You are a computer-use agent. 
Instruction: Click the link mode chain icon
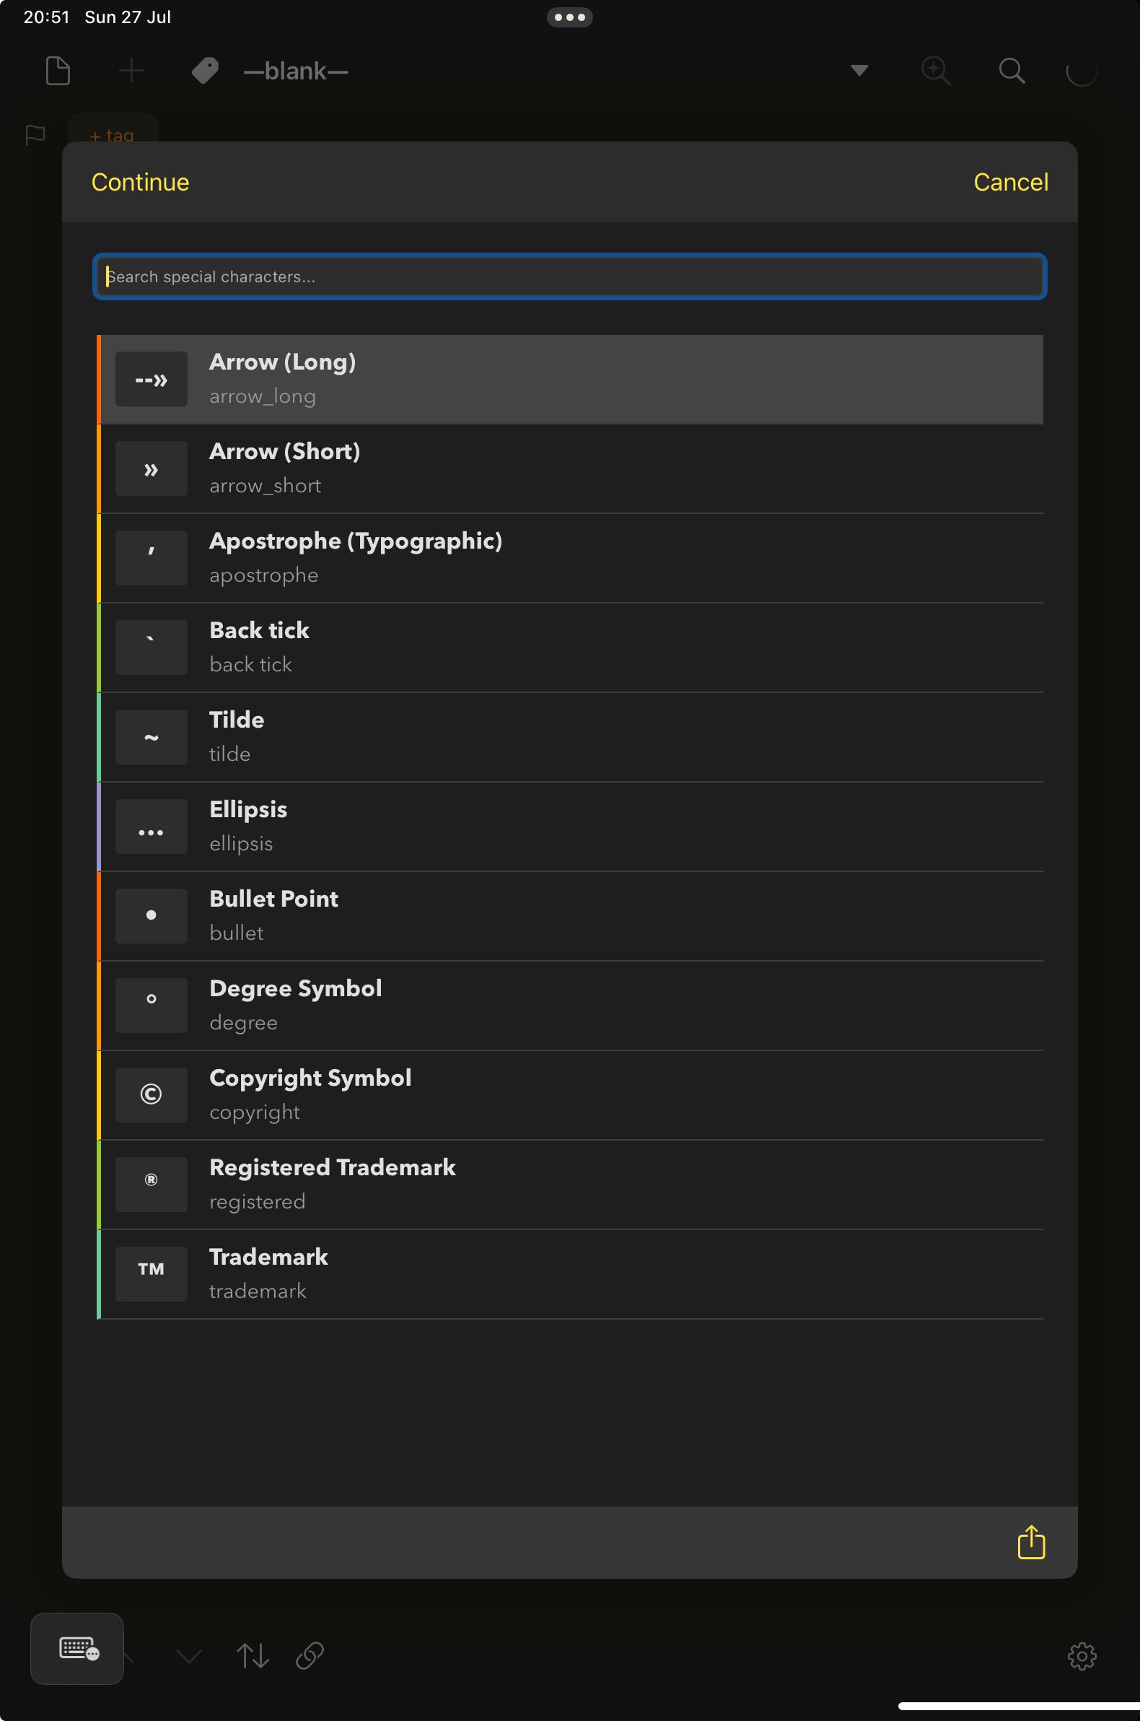click(310, 1655)
